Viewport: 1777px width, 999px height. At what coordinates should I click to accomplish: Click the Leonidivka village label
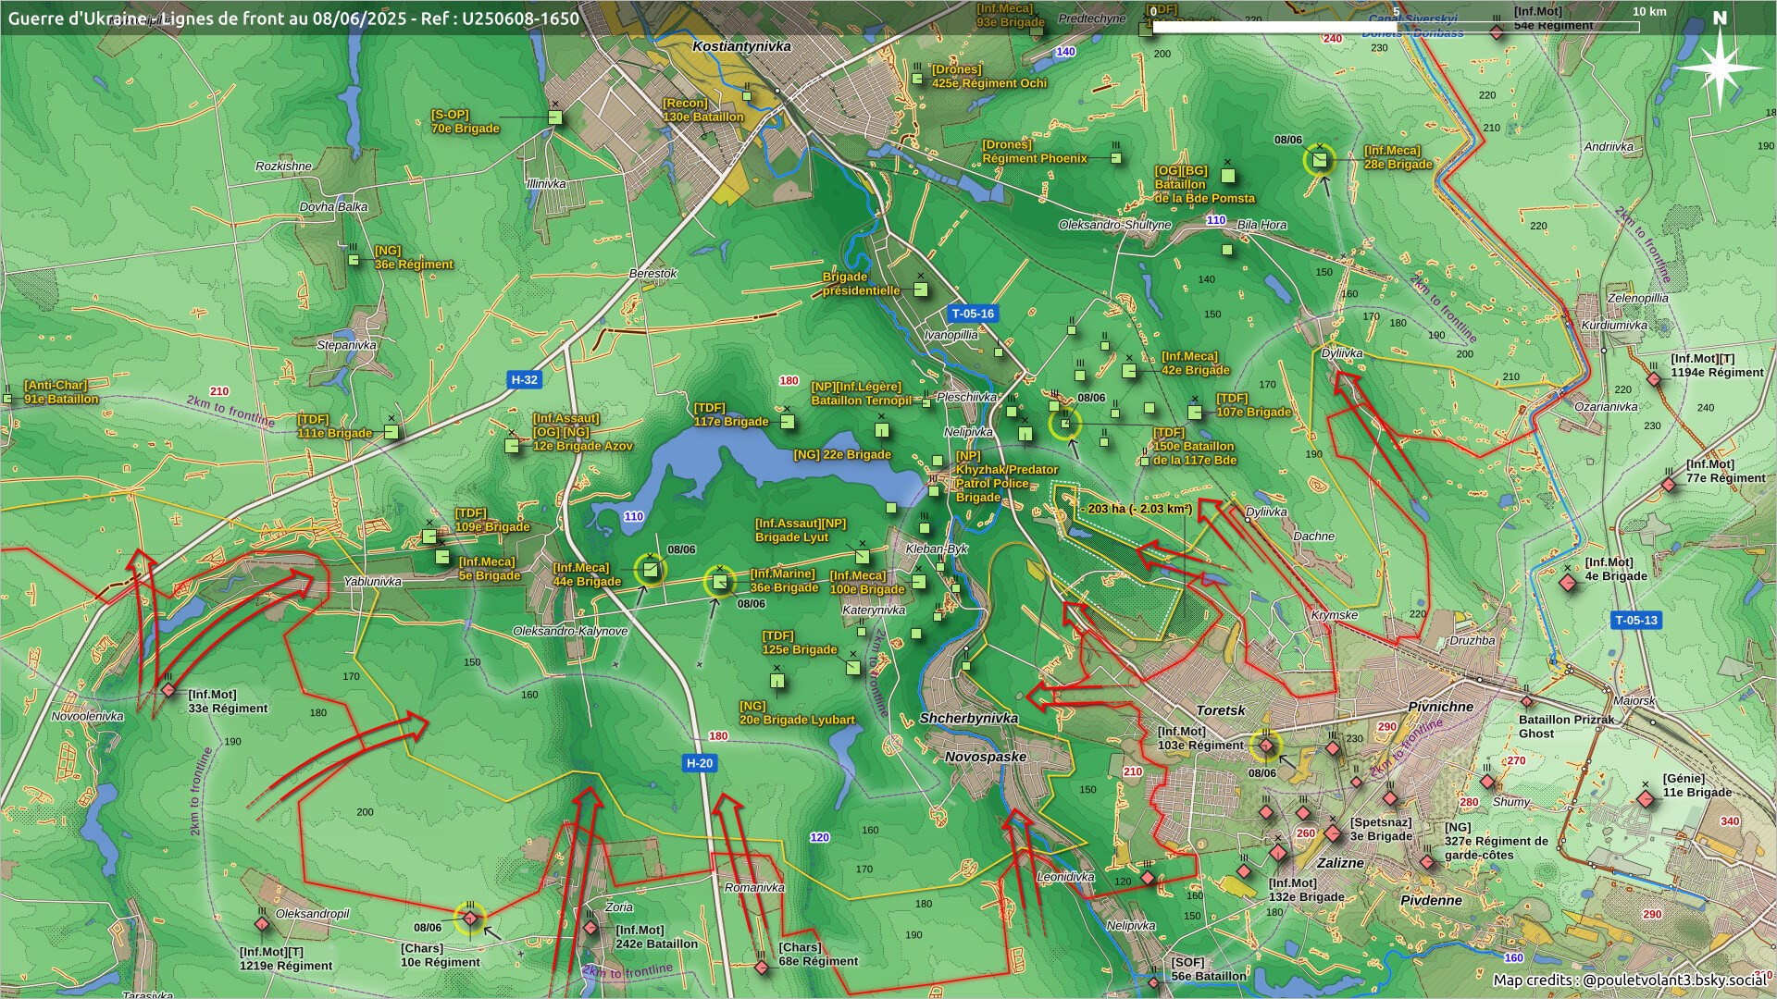click(1065, 877)
